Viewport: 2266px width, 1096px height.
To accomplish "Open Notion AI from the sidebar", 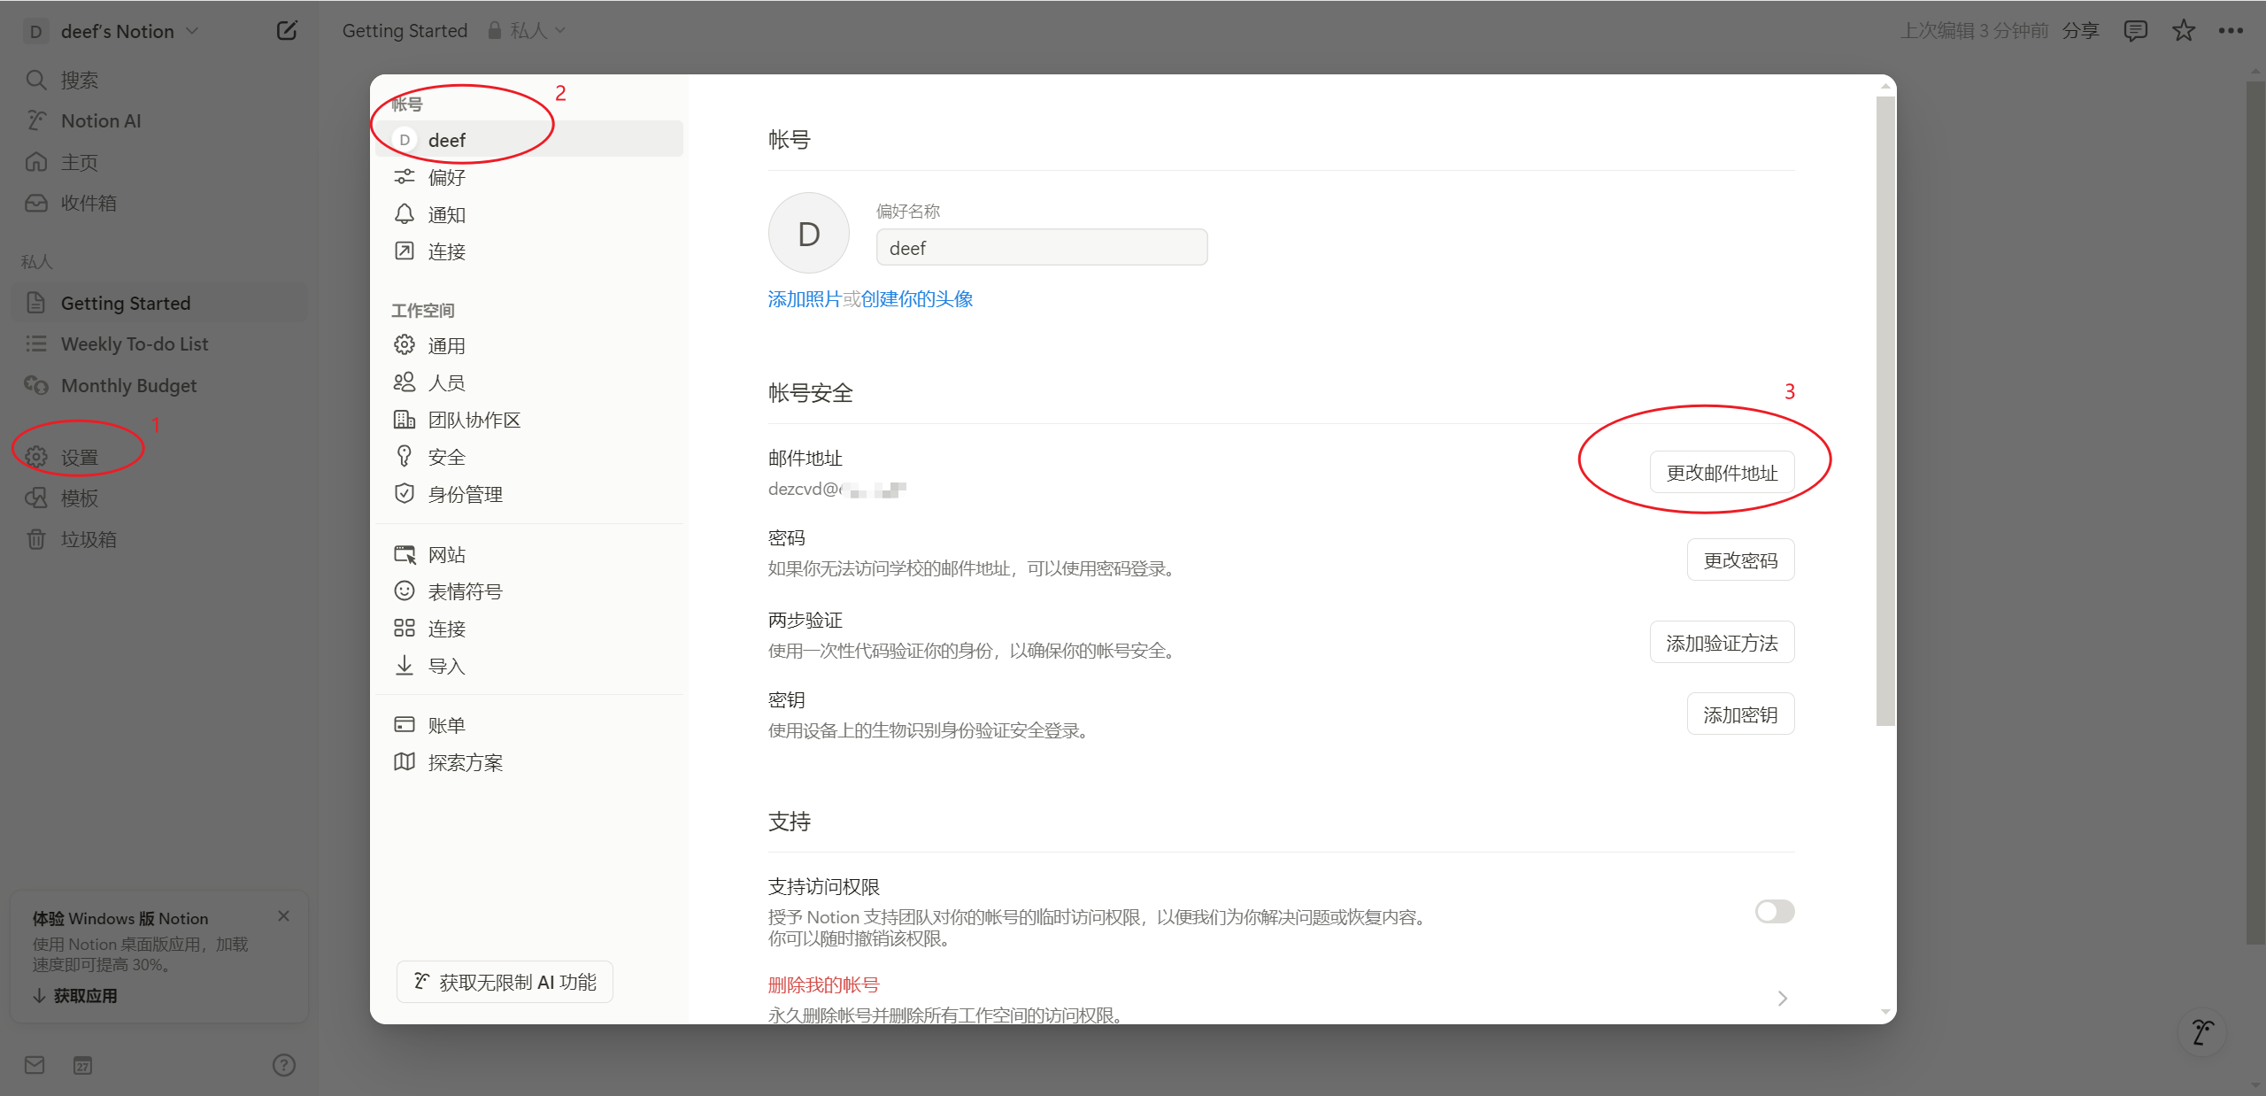I will [159, 120].
